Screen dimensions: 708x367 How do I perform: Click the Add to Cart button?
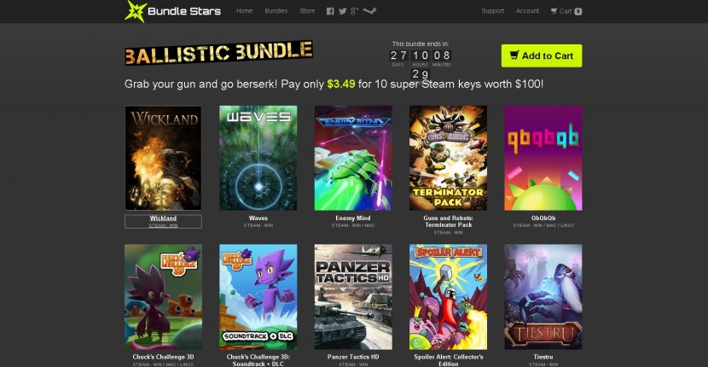[542, 55]
